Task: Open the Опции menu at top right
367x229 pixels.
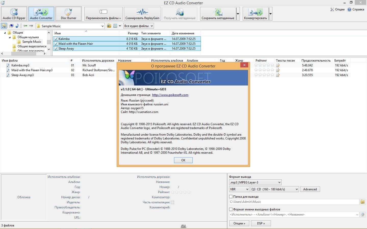Action: 337,9
